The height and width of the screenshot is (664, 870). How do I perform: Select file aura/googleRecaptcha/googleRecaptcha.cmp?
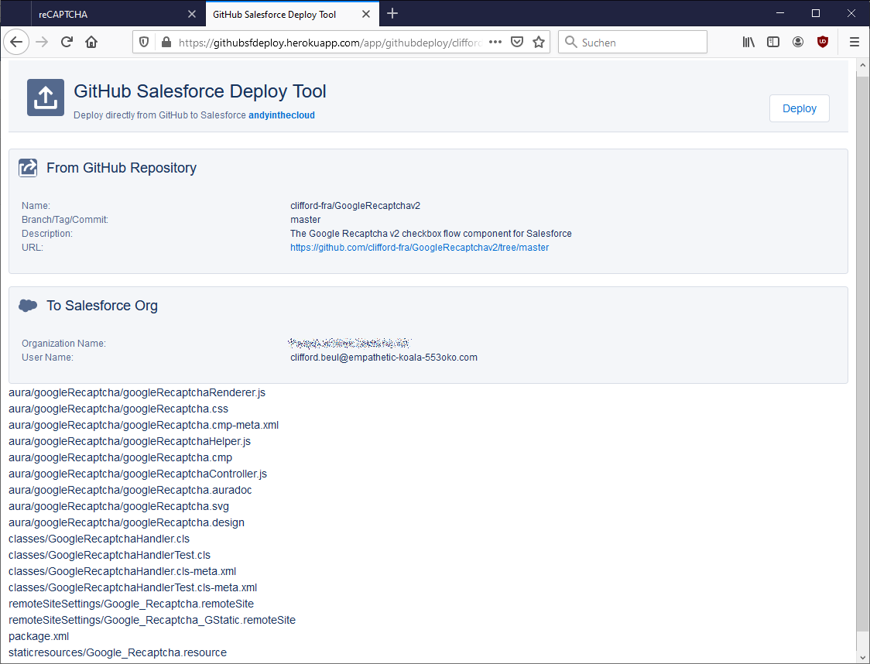tap(121, 457)
